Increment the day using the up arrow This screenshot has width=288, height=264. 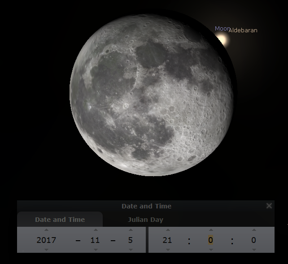[130, 230]
